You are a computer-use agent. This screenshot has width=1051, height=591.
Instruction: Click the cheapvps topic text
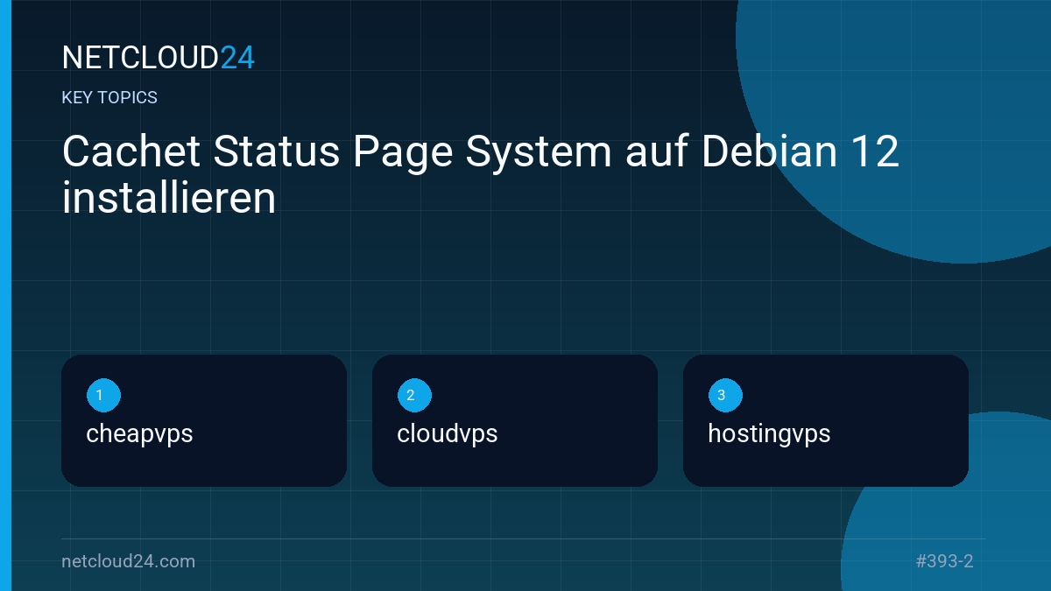click(x=139, y=434)
